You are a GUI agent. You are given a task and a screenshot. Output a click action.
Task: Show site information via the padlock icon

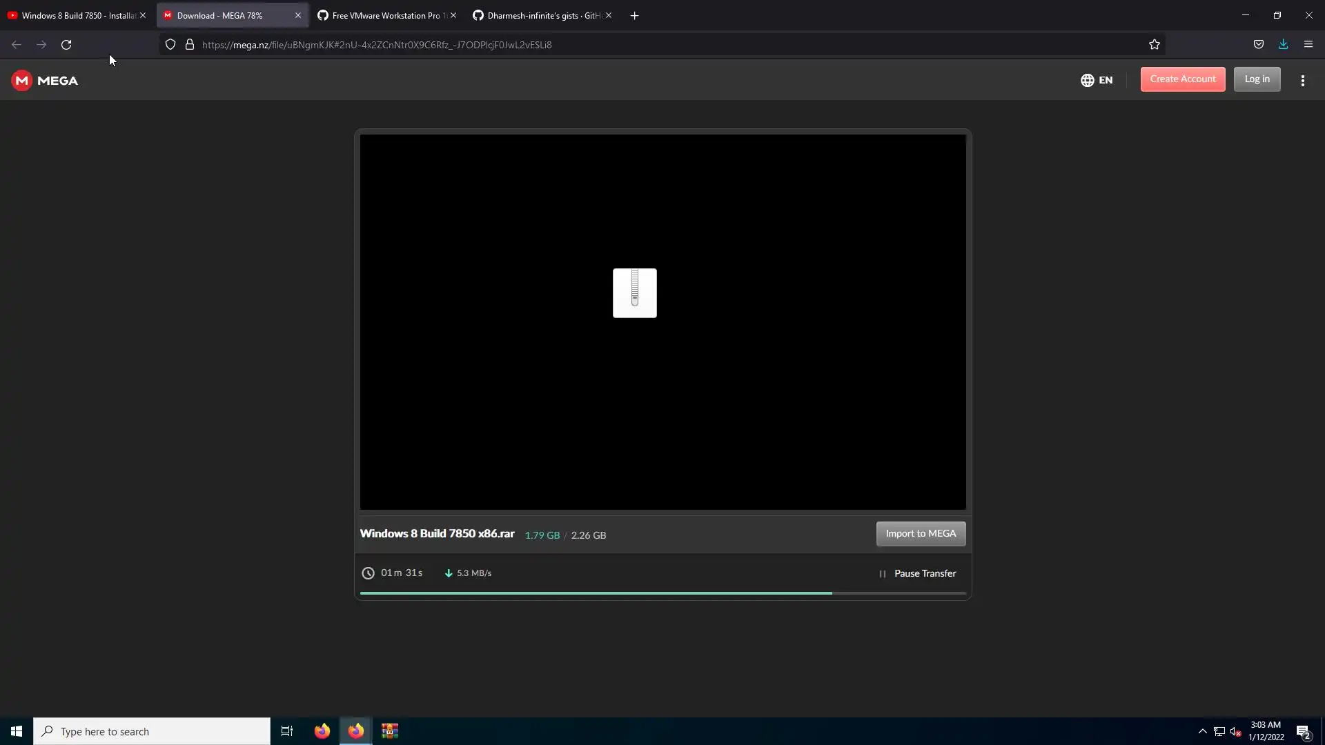pyautogui.click(x=190, y=45)
